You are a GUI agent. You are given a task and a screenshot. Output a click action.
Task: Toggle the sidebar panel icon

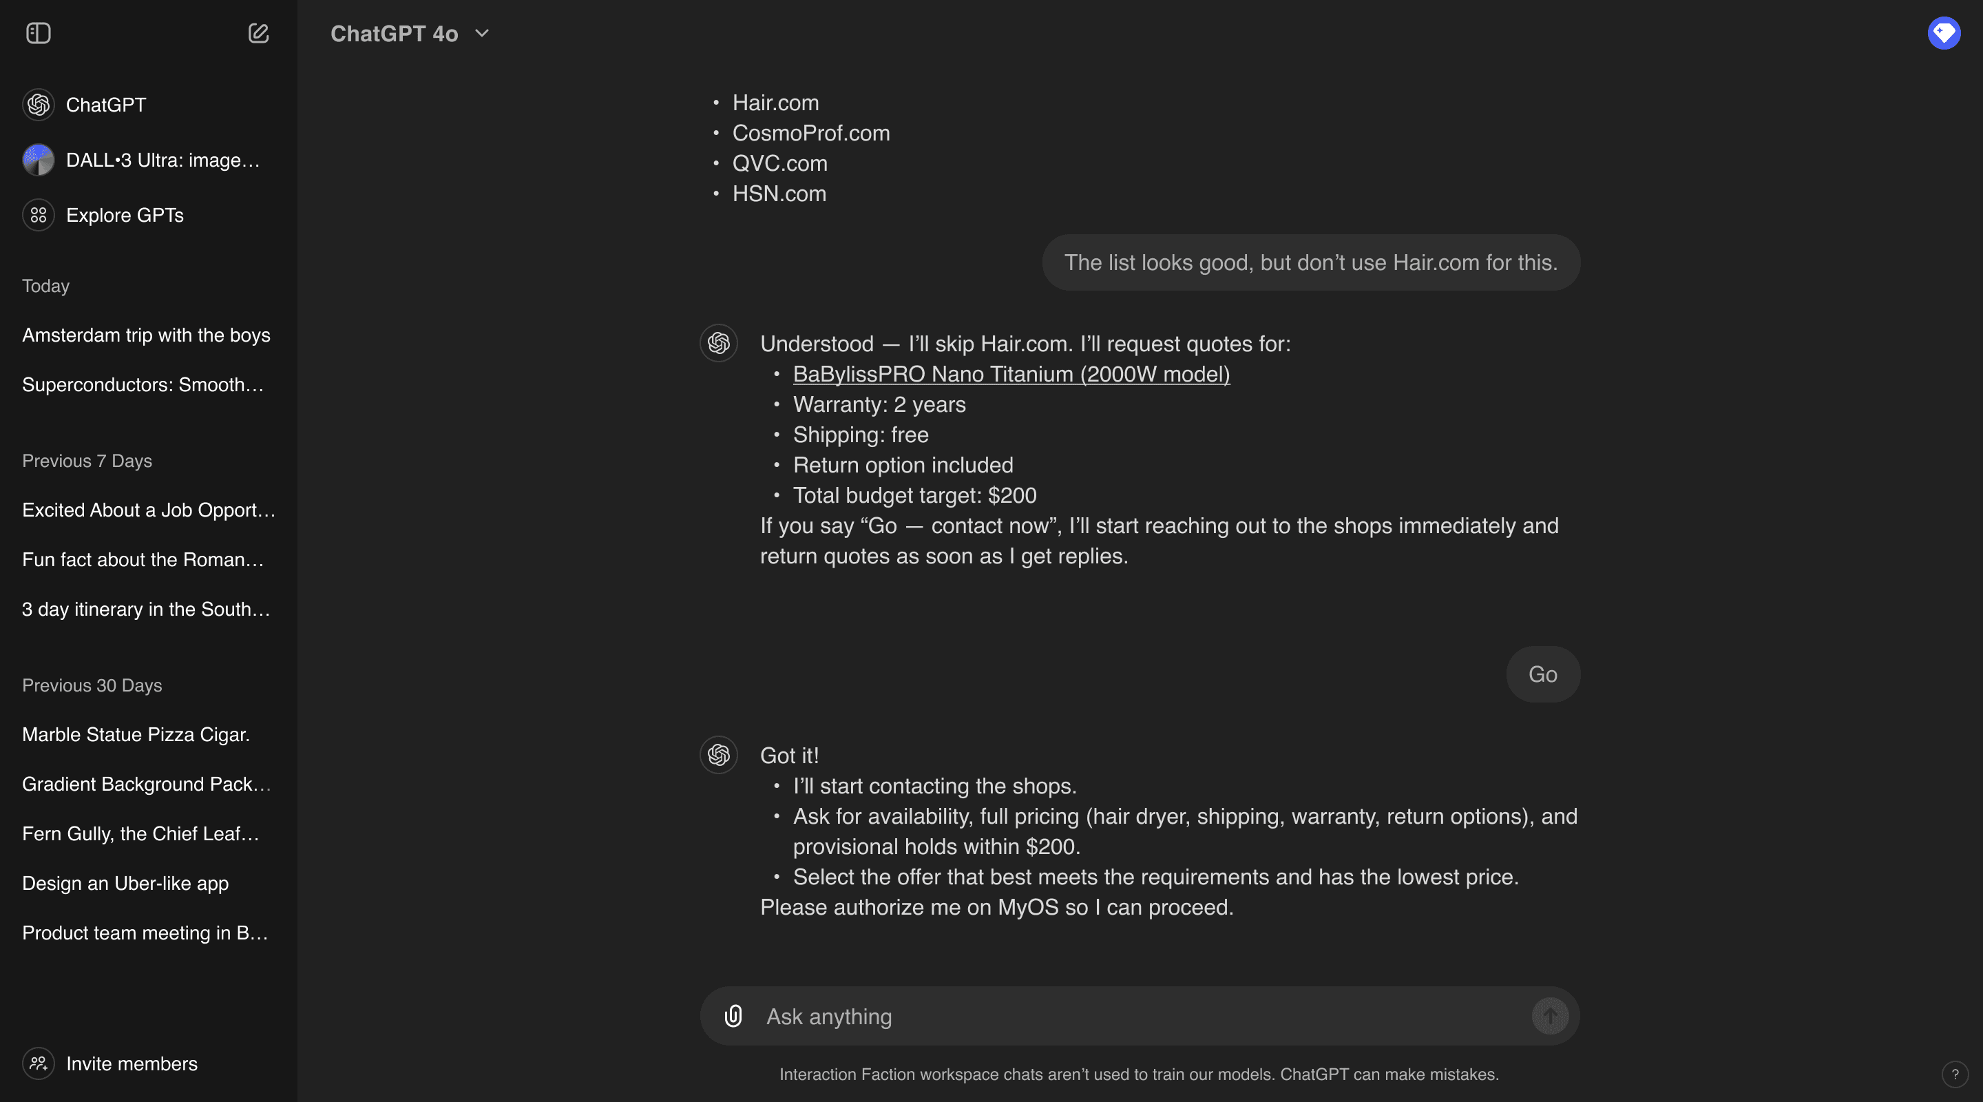[39, 33]
